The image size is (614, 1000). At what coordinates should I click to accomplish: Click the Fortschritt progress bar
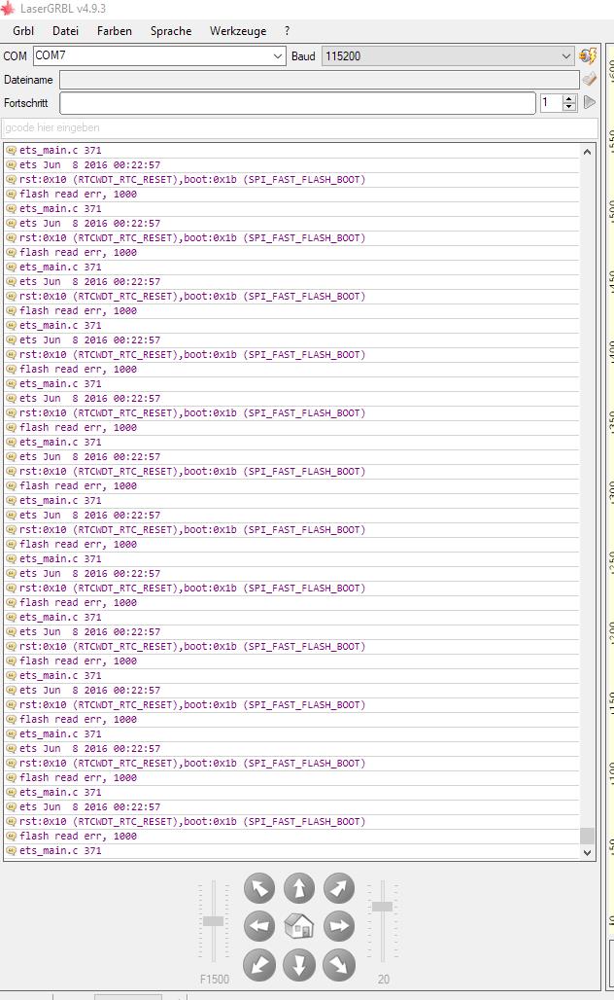[x=297, y=103]
